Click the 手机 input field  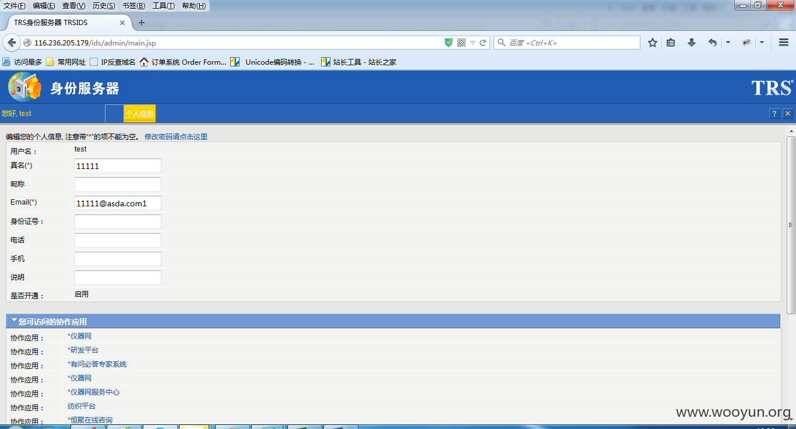coord(118,259)
